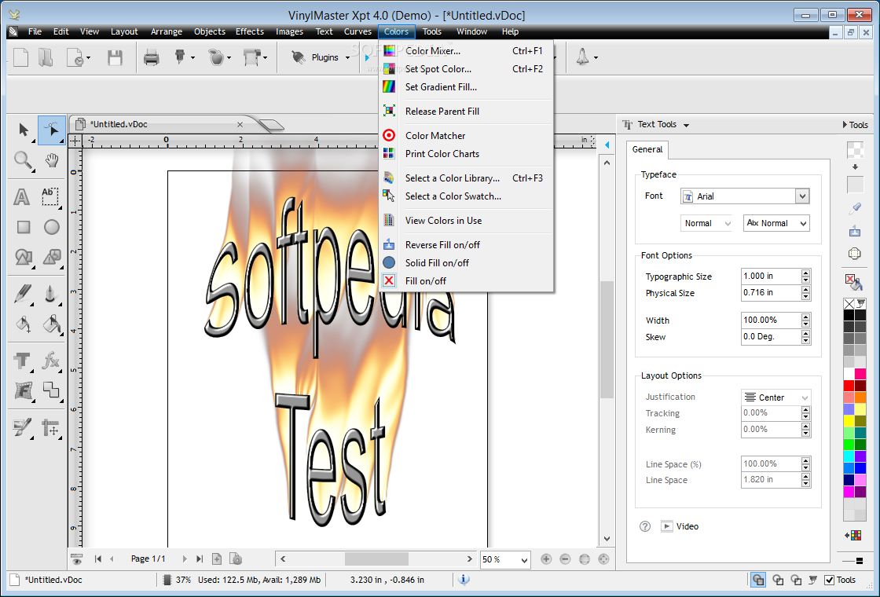The height and width of the screenshot is (597, 880).
Task: Pick the red color swatch in palette
Action: 849,386
